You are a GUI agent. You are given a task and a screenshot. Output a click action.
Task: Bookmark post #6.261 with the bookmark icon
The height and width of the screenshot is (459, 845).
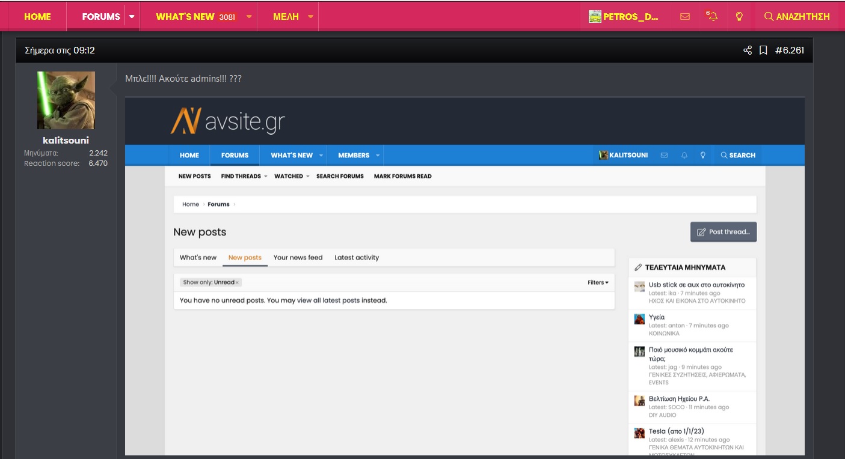(x=763, y=50)
